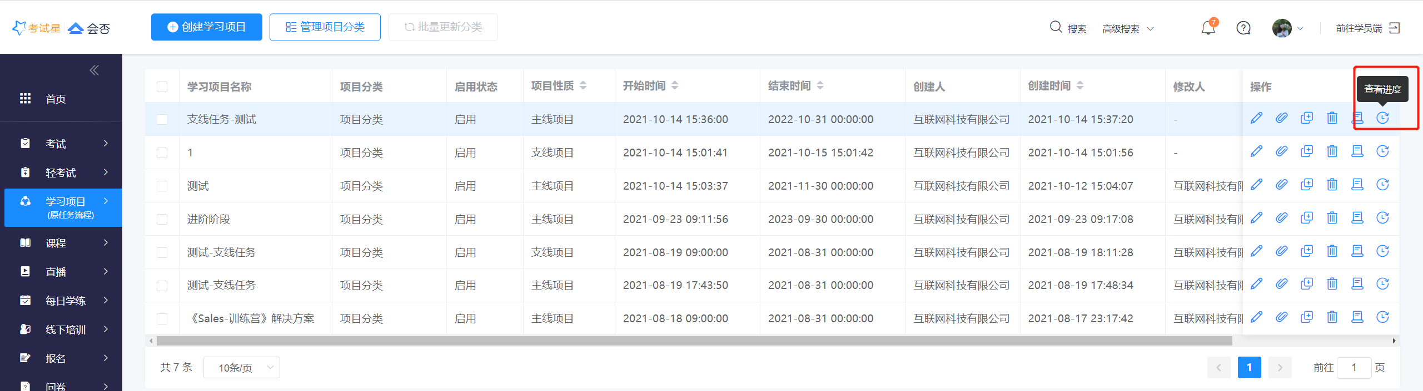1423x391 pixels.
Task: Click the paperclip icon for row named 1
Action: pos(1281,151)
